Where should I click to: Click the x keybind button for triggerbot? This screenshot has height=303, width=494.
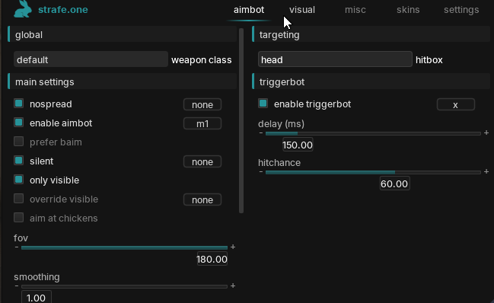tap(456, 104)
